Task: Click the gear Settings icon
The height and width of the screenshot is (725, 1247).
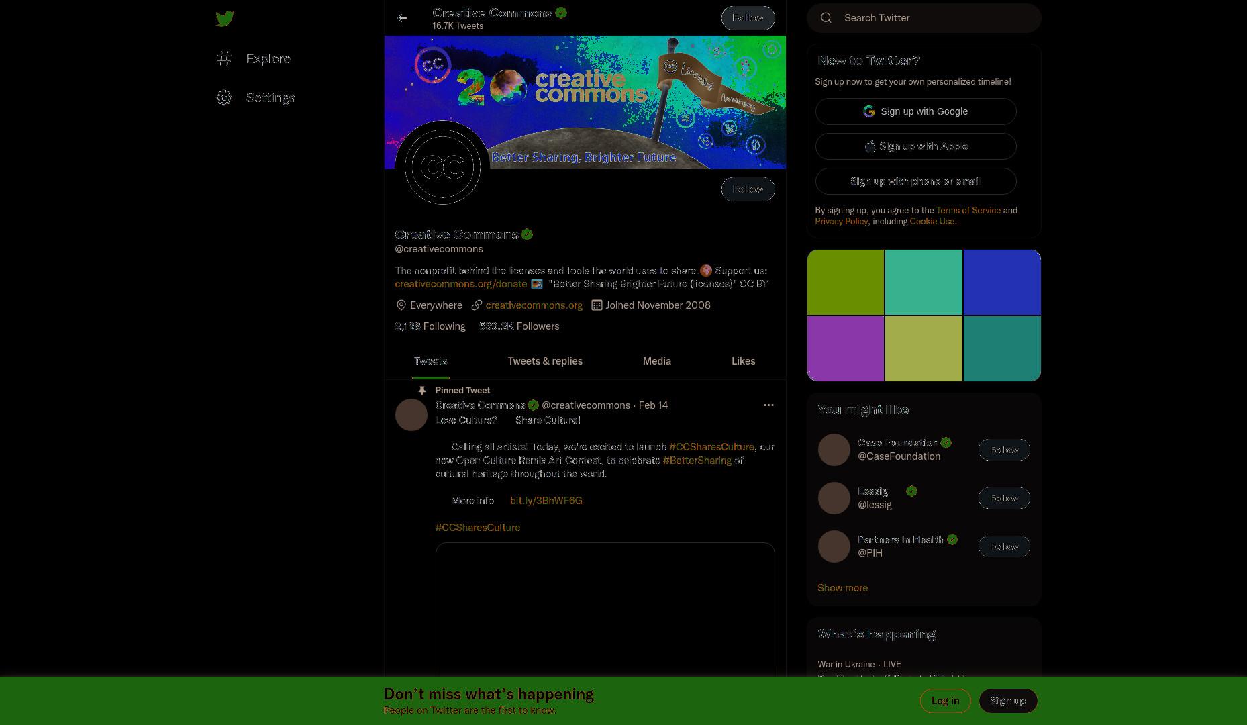Action: click(224, 97)
